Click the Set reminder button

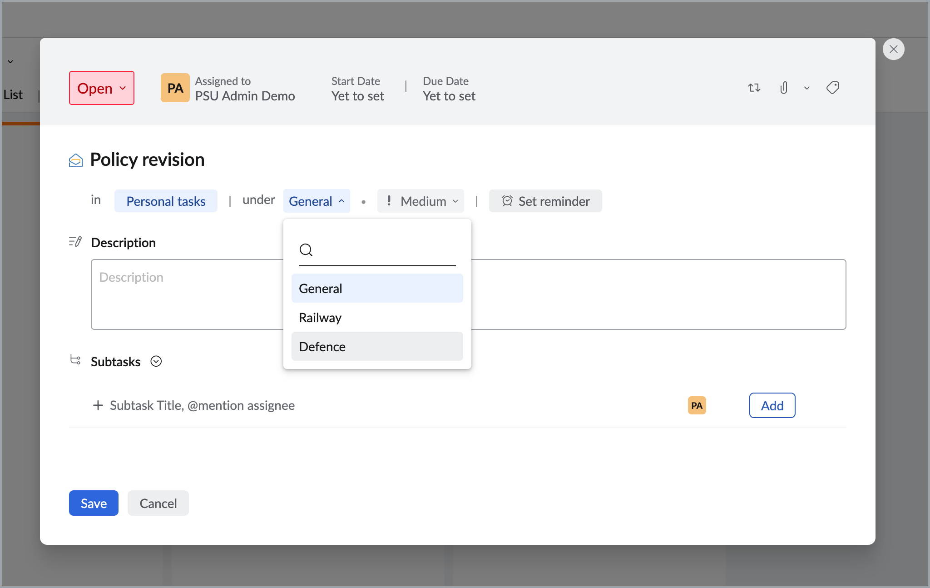point(545,201)
